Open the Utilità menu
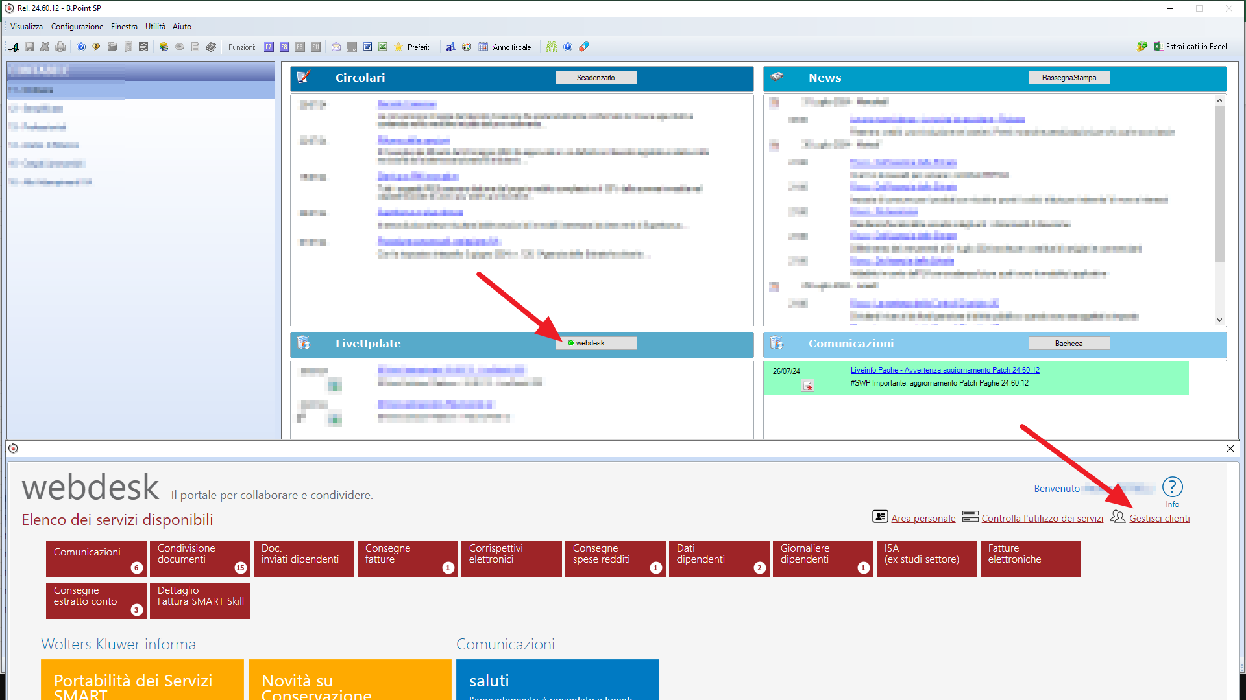This screenshot has width=1246, height=700. point(155,27)
